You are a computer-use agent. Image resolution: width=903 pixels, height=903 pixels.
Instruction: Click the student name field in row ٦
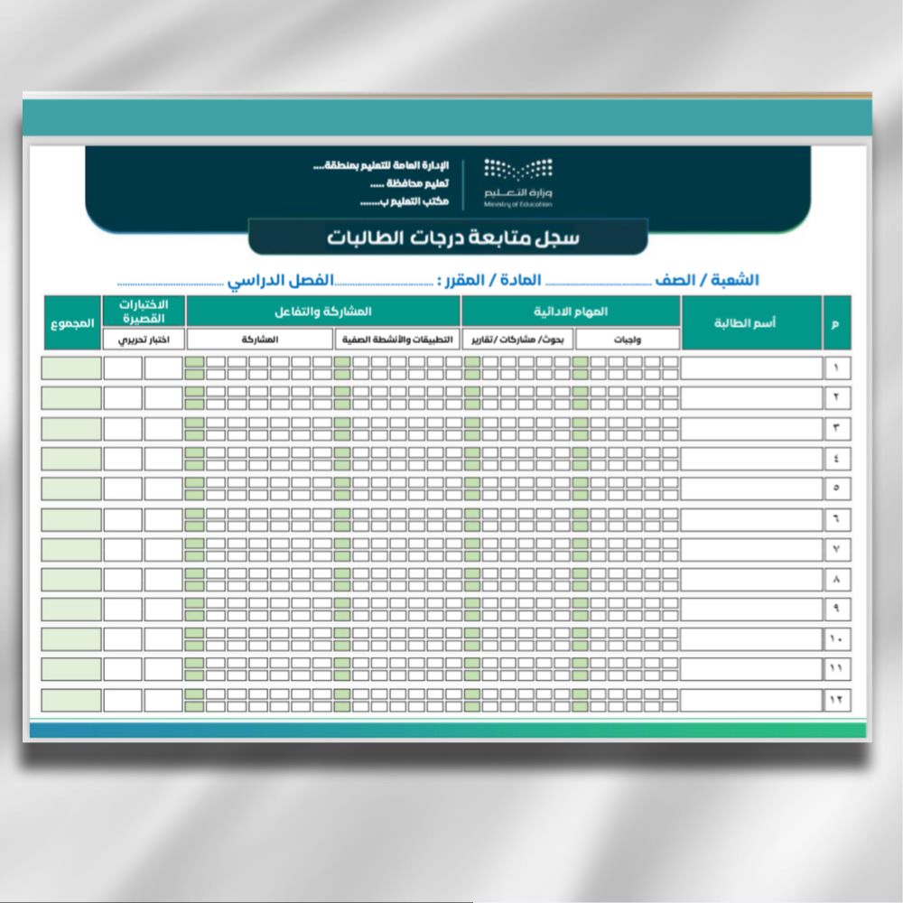[751, 519]
